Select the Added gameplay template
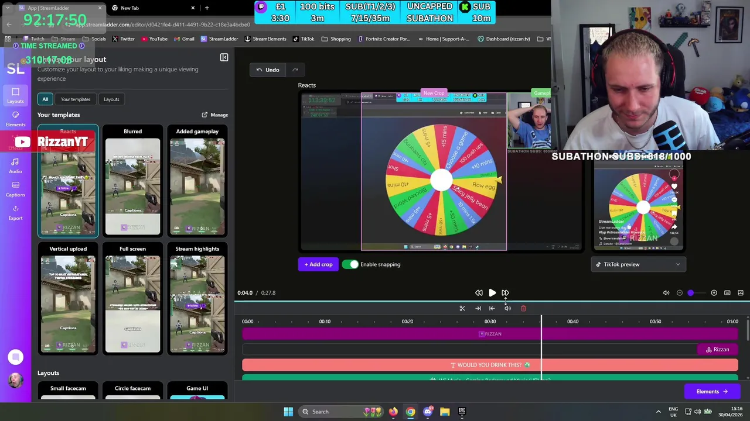Screen dimensions: 750x421 pos(197,181)
